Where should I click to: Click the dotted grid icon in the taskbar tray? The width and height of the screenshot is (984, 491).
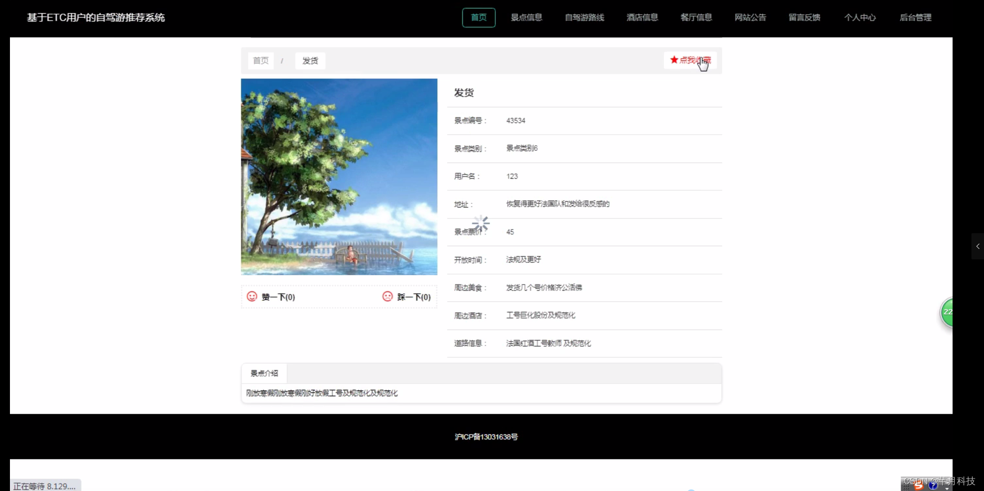tap(906, 486)
